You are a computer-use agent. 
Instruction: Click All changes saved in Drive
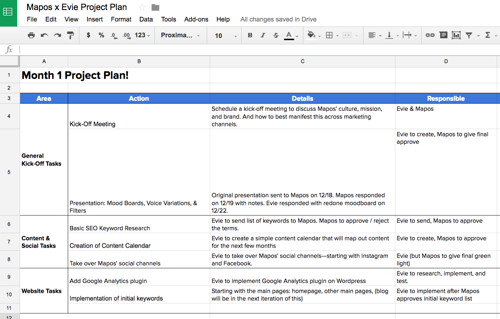[x=278, y=19]
